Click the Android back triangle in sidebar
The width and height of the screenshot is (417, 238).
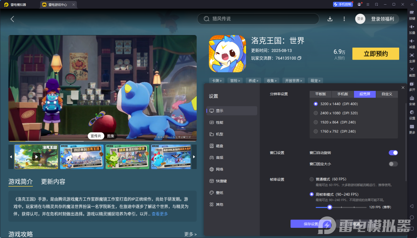pos(412,206)
